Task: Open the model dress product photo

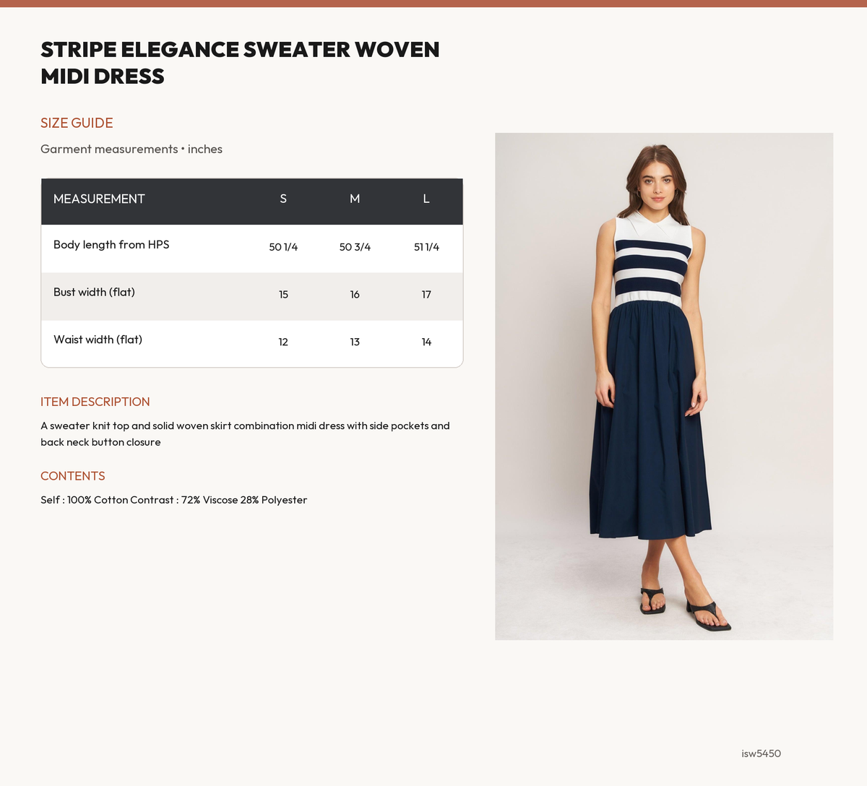Action: pos(664,386)
